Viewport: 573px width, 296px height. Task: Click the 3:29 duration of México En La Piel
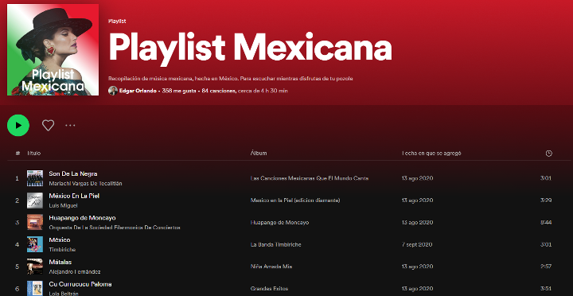546,201
